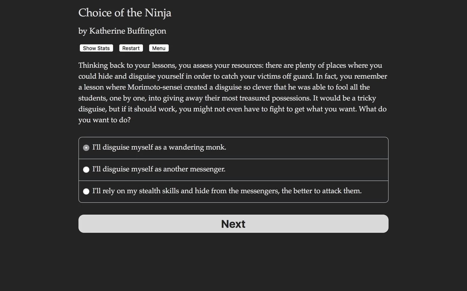
Task: Click Restart to begin again
Action: [x=131, y=48]
